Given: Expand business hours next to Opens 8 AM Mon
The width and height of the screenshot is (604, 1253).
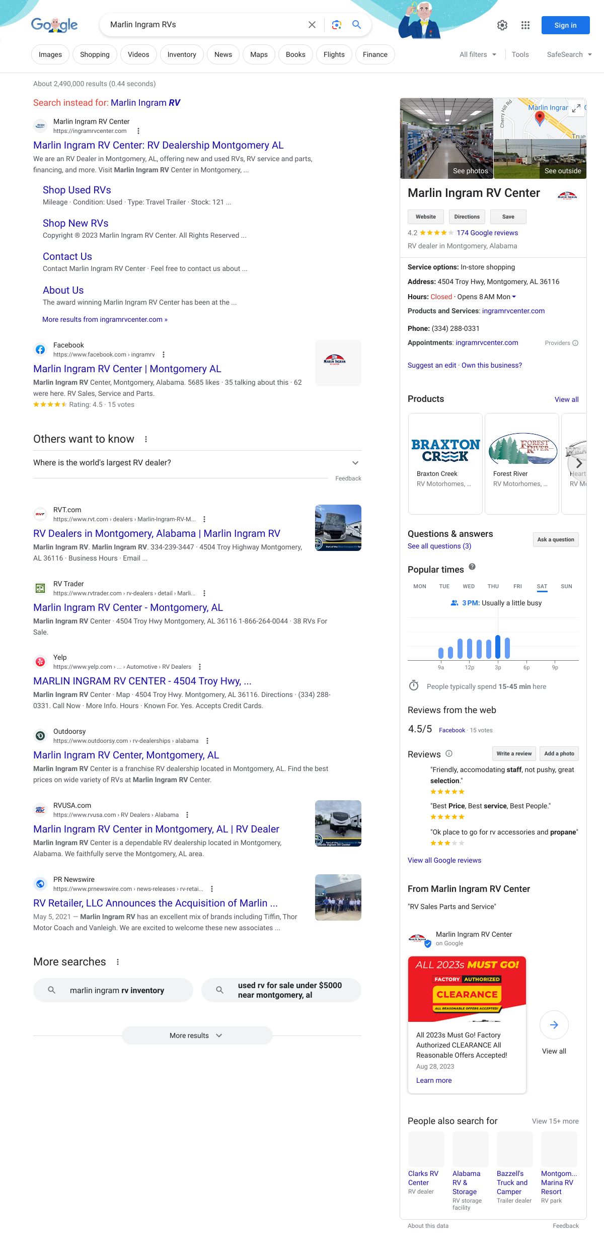Looking at the screenshot, I should 514,297.
